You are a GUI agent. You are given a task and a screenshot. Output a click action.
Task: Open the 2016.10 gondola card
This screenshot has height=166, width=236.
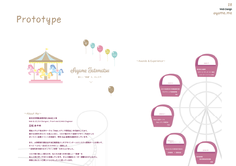click(206, 153)
